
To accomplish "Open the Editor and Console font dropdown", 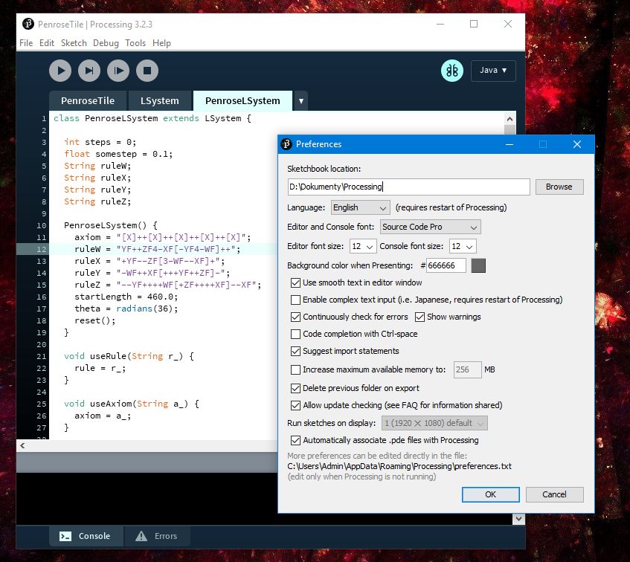I will 430,227.
